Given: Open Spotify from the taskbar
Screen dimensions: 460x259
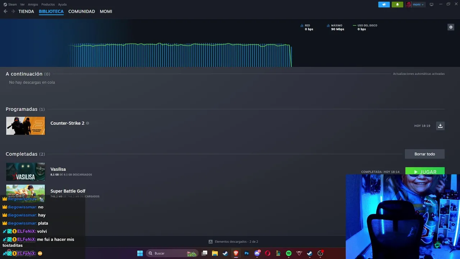Looking at the screenshot, I should (289, 253).
